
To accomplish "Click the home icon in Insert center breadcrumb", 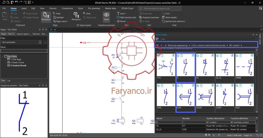I will click(157, 45).
